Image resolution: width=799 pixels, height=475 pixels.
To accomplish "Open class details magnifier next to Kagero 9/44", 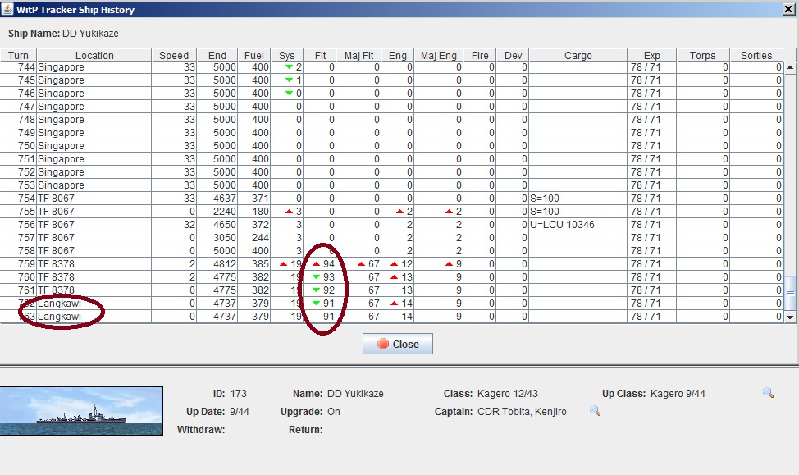I will pos(768,393).
